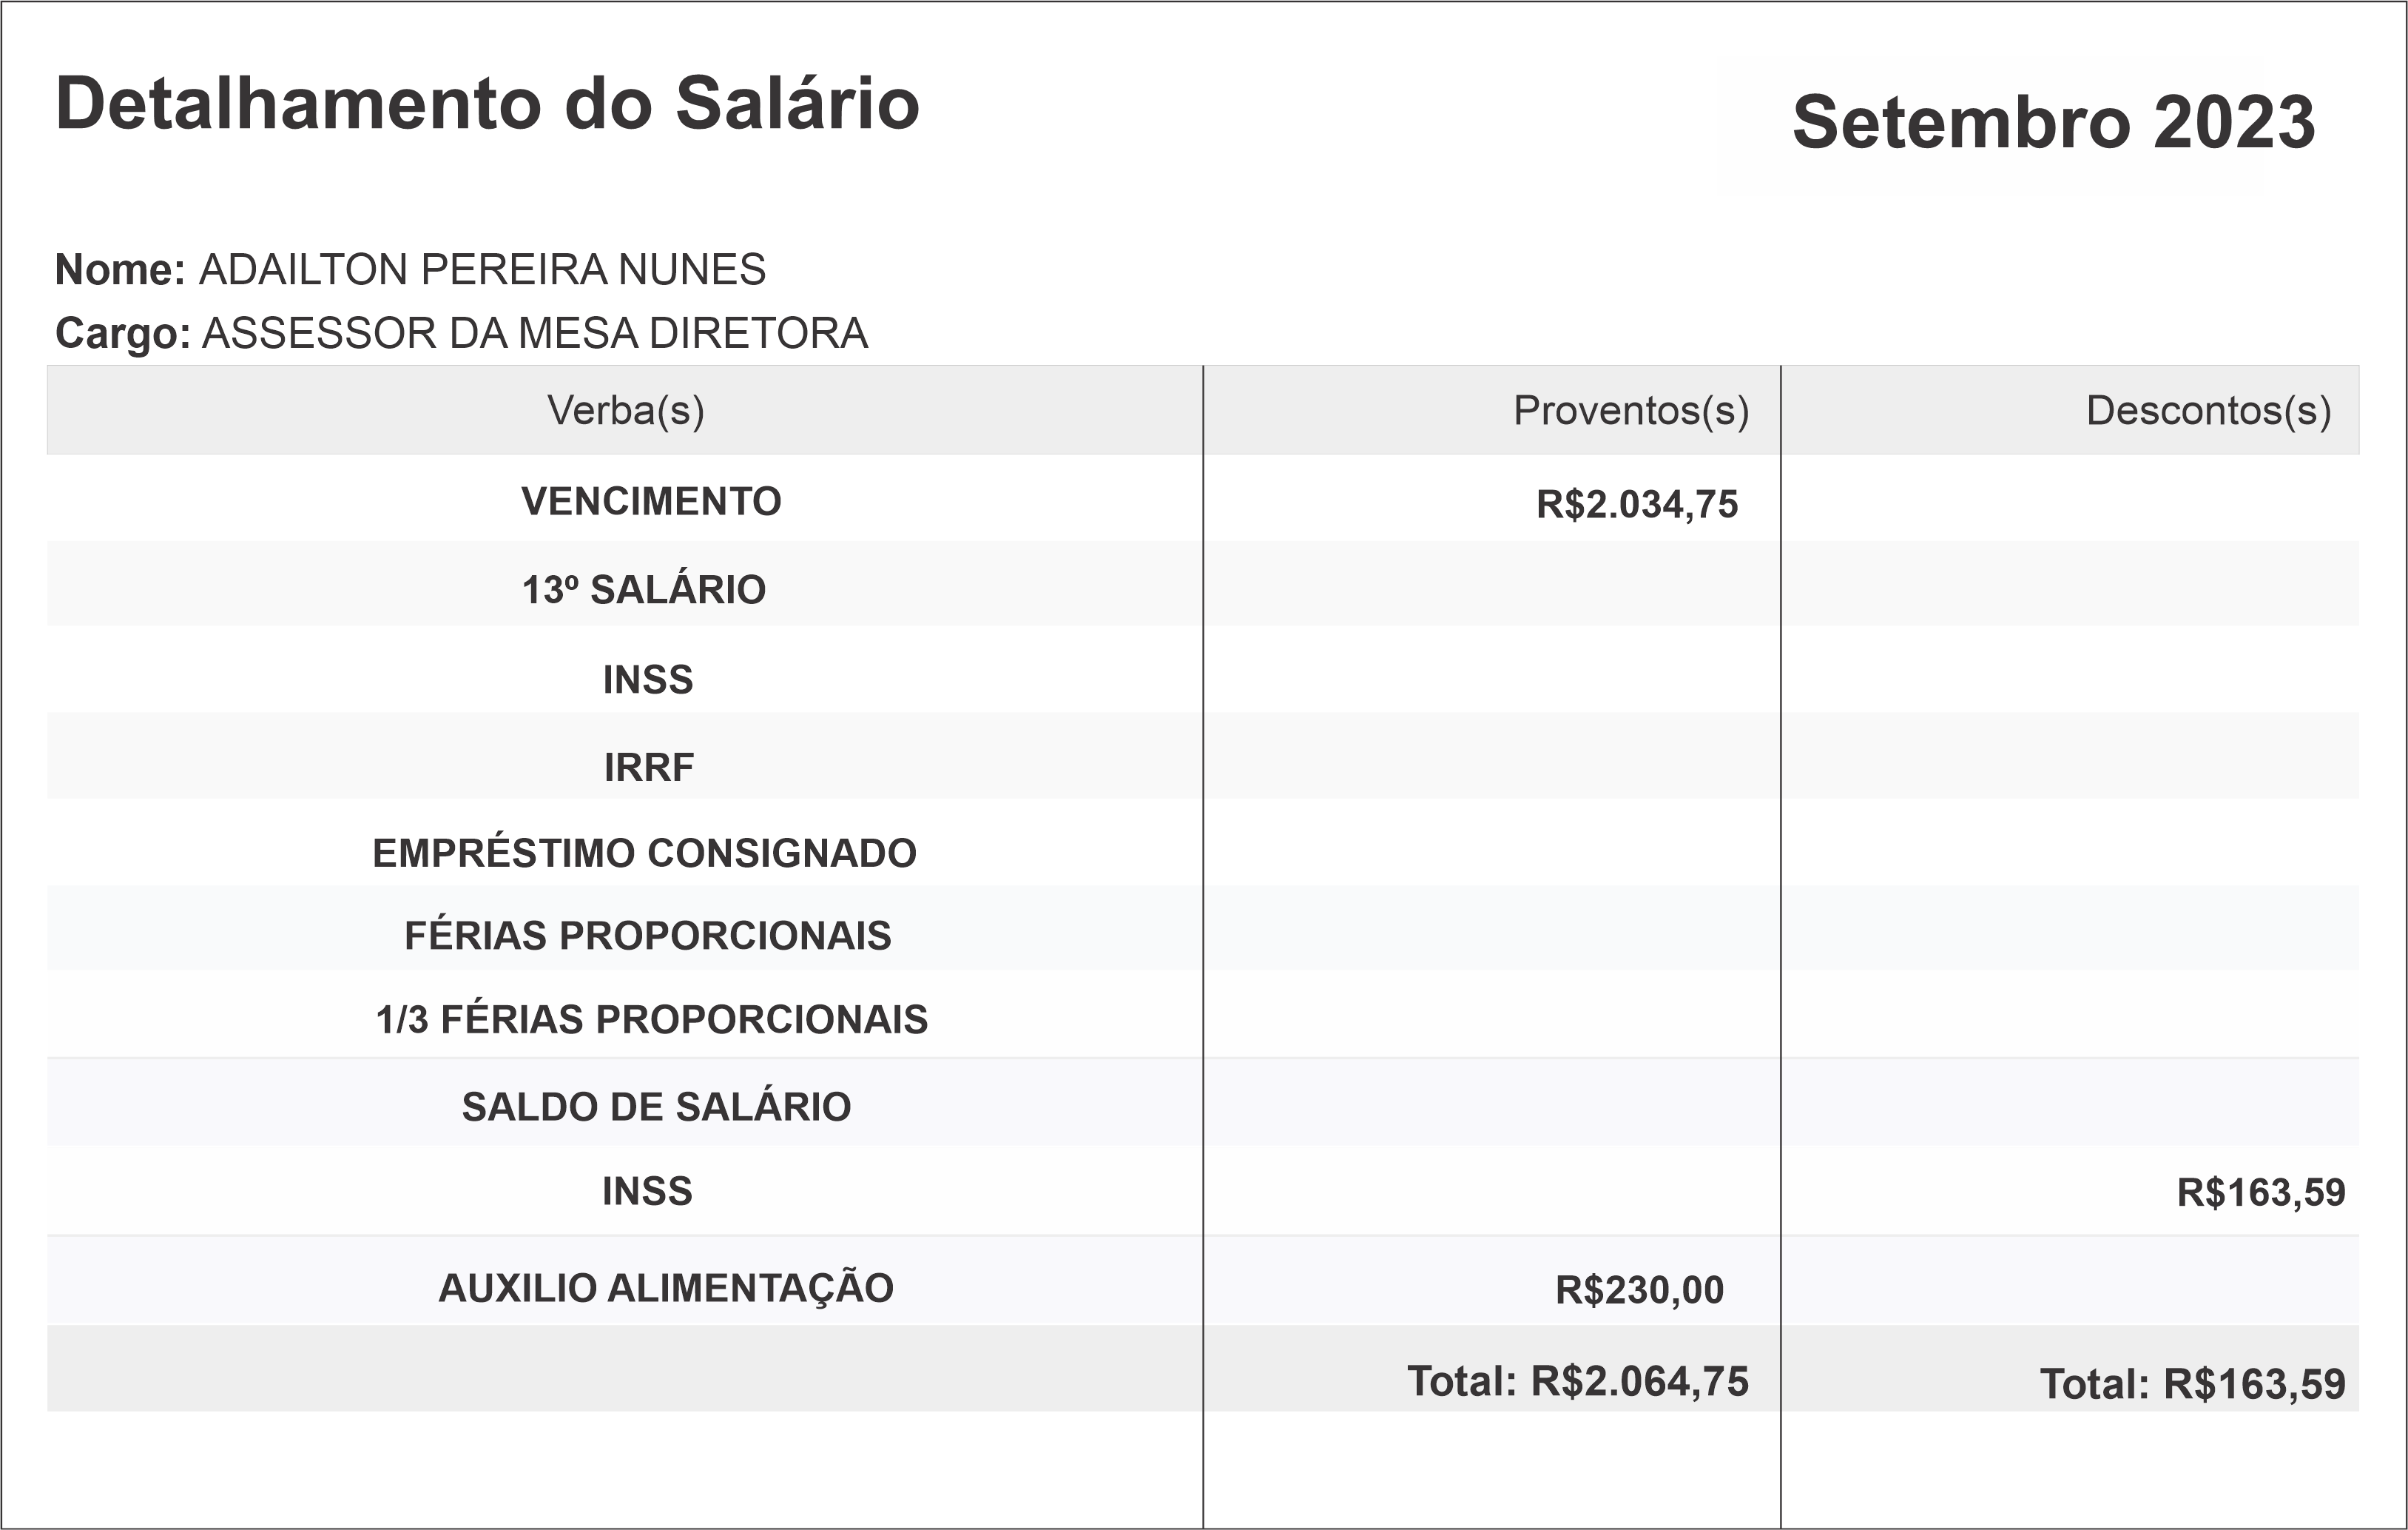Click the R$230,00 auxilio alimentação amount
The height and width of the screenshot is (1530, 2408).
tap(1639, 1291)
